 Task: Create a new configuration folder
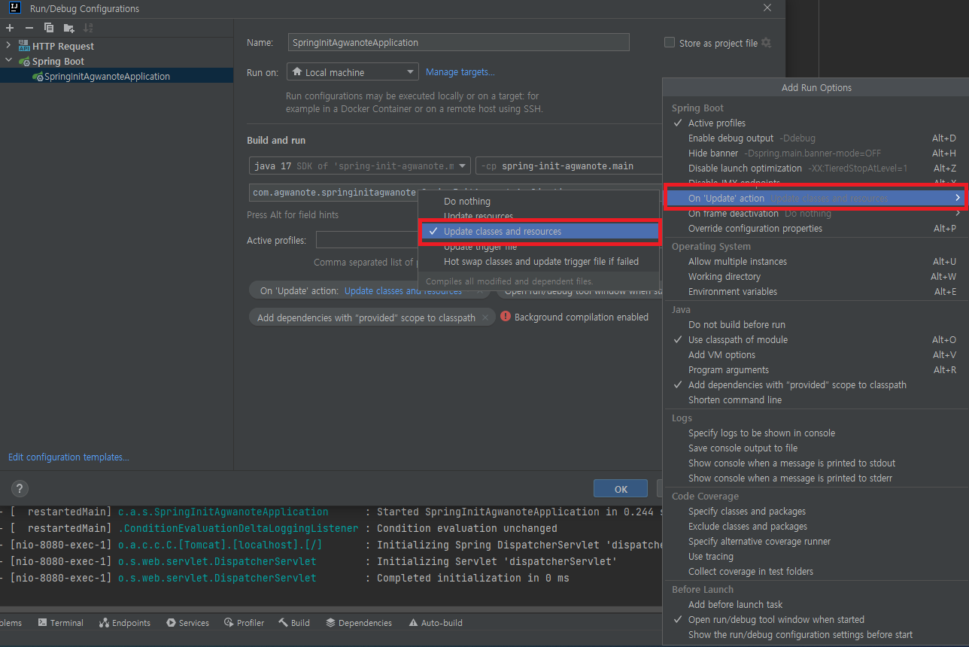(69, 28)
